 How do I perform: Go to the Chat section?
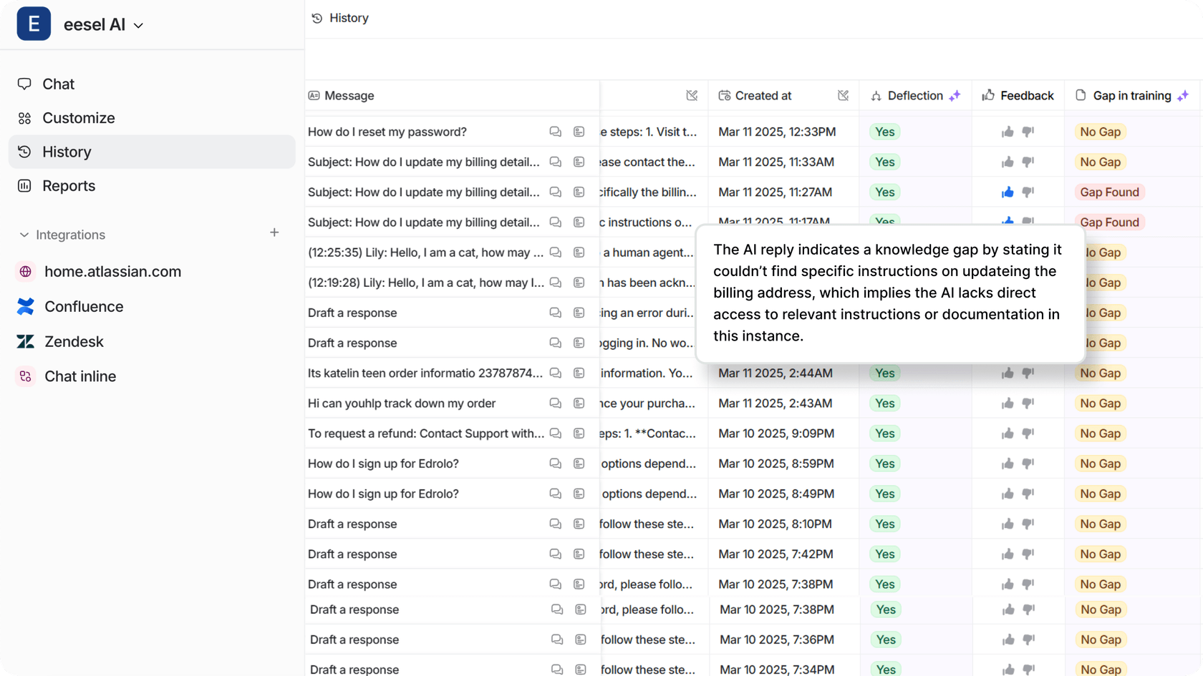[58, 84]
